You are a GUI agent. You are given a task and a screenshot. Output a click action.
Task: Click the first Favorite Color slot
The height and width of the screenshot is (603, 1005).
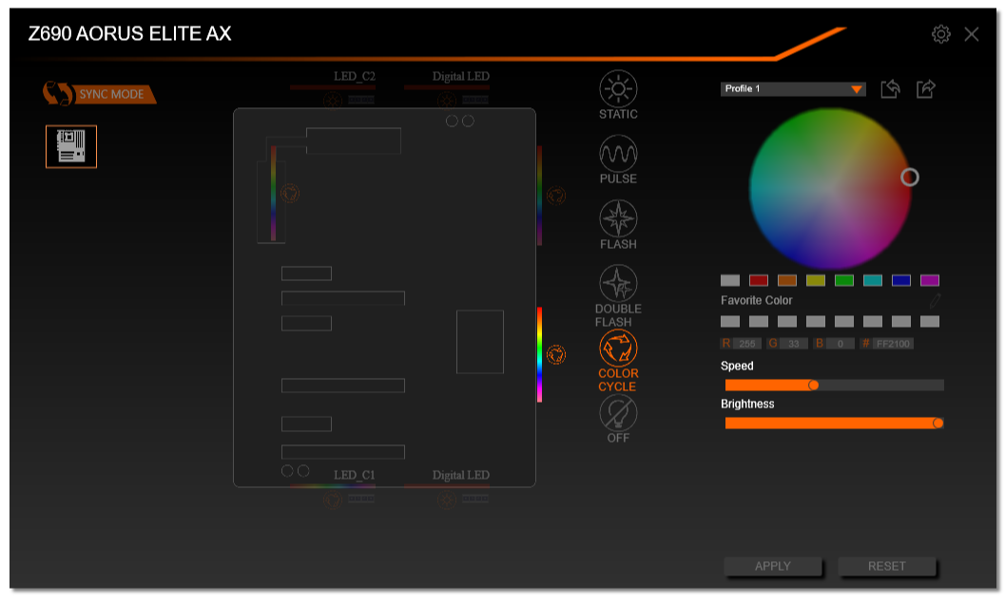tap(730, 321)
